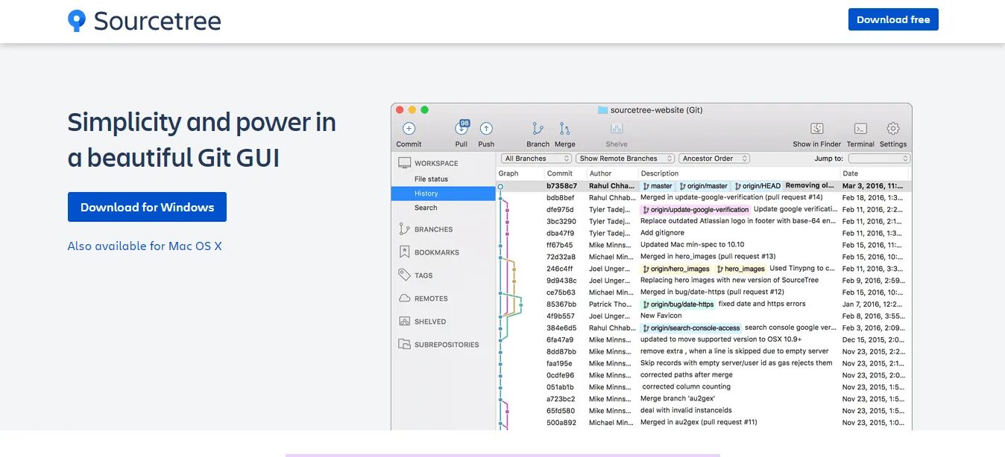Select commit bdb8bef row
The image size is (1005, 457).
pos(704,197)
